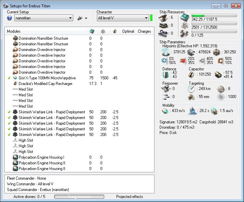
Task: Select Squad Commander - Erebus (nanotitan) entry
Action: tap(38, 190)
